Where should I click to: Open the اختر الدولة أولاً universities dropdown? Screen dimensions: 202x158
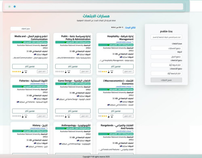(x=166, y=65)
